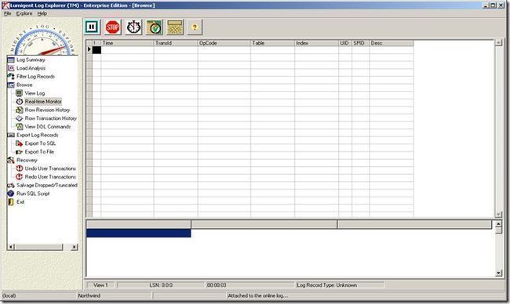Click the OpCode column header
The image size is (510, 304).
tap(224, 43)
